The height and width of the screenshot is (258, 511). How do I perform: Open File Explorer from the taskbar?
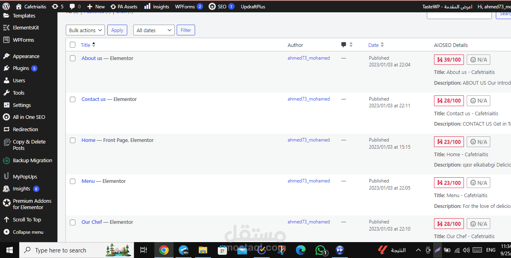(203, 250)
